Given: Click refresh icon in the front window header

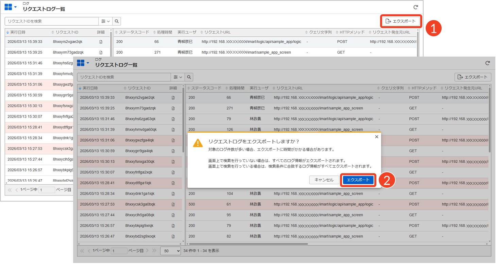Looking at the screenshot, I should click(488, 63).
